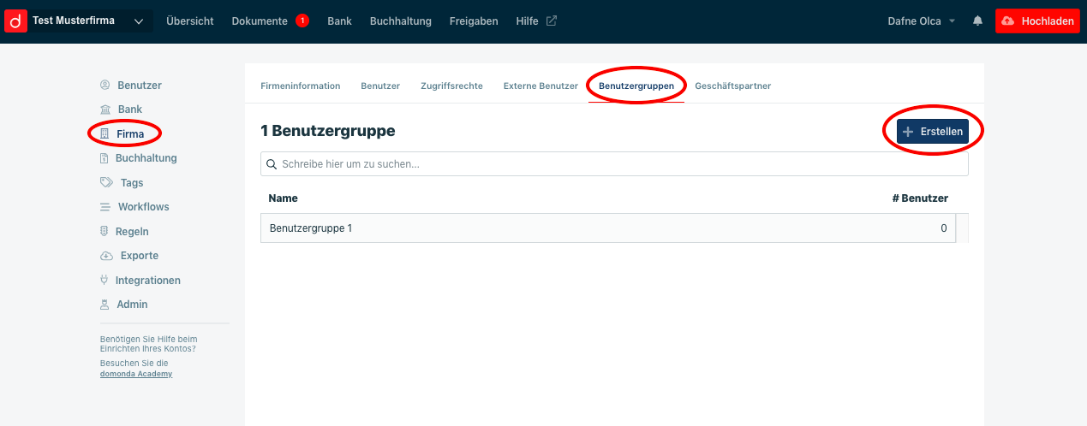1087x426 pixels.
Task: Click the Regeln sidebar icon
Action: tap(105, 231)
